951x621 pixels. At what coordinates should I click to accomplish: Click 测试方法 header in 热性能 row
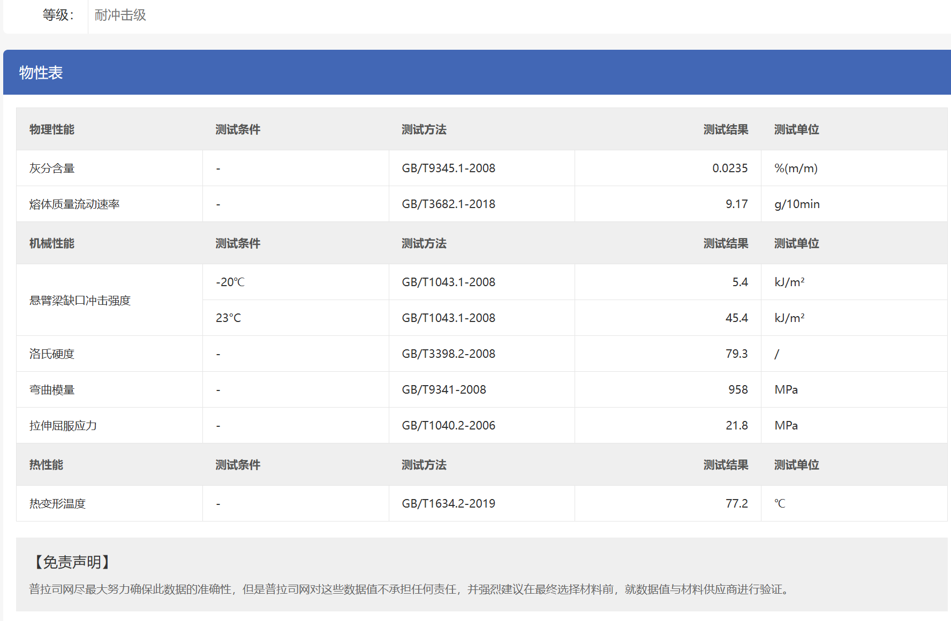424,465
